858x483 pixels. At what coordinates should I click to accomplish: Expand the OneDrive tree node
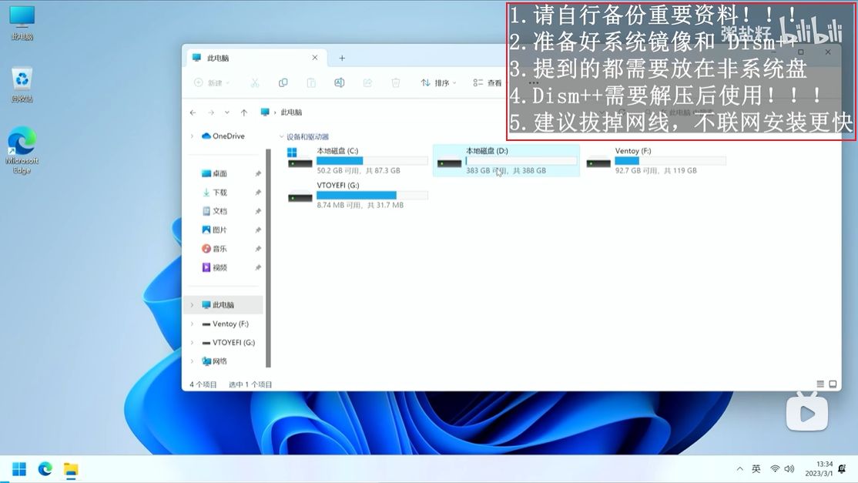(x=192, y=136)
